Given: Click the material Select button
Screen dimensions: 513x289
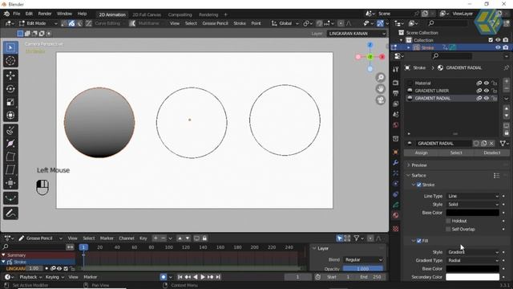Looking at the screenshot, I should [x=456, y=153].
